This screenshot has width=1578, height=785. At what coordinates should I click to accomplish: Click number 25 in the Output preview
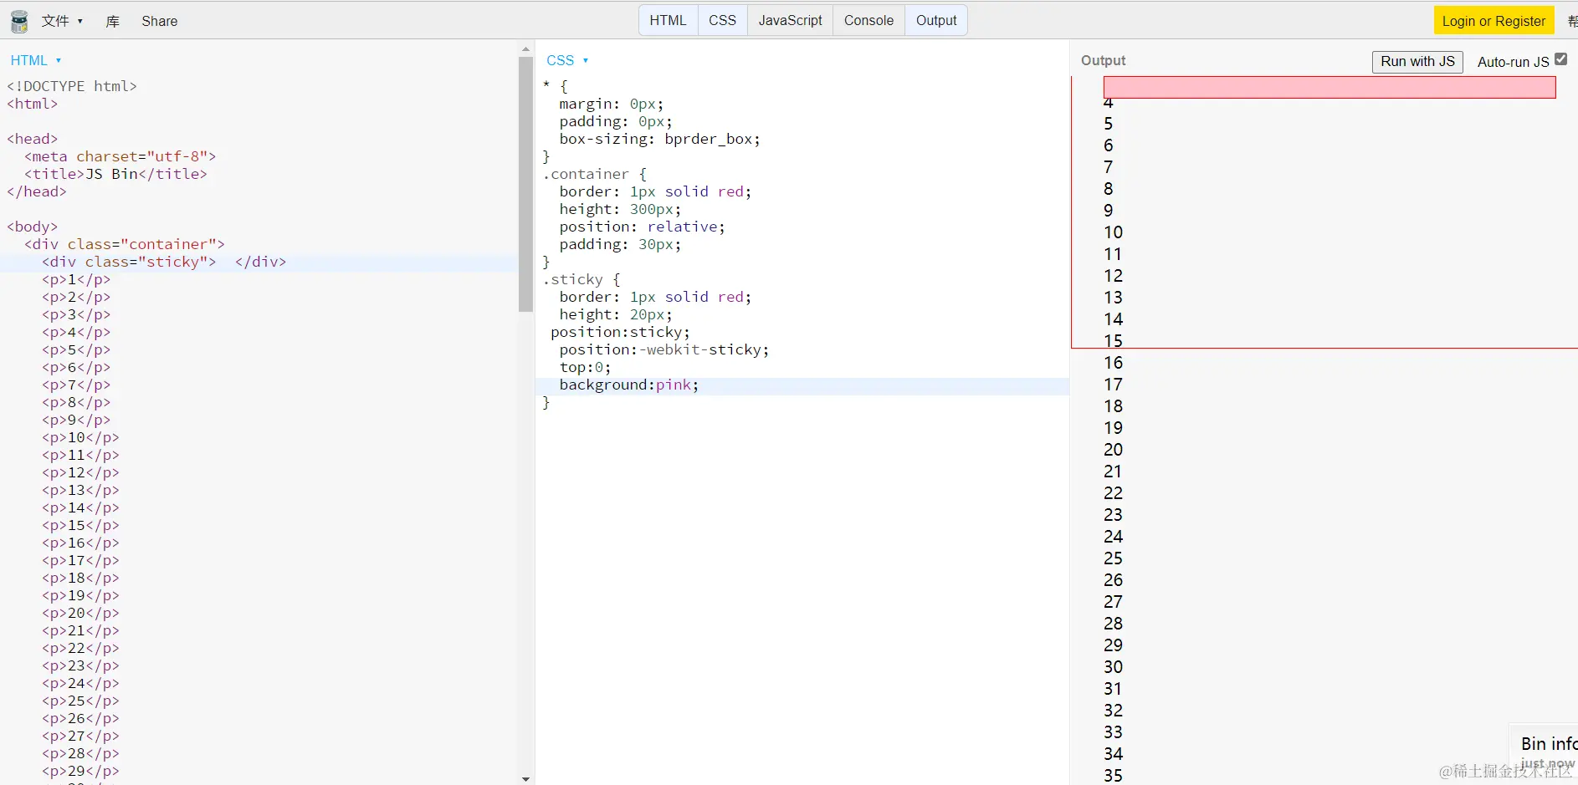tap(1113, 558)
